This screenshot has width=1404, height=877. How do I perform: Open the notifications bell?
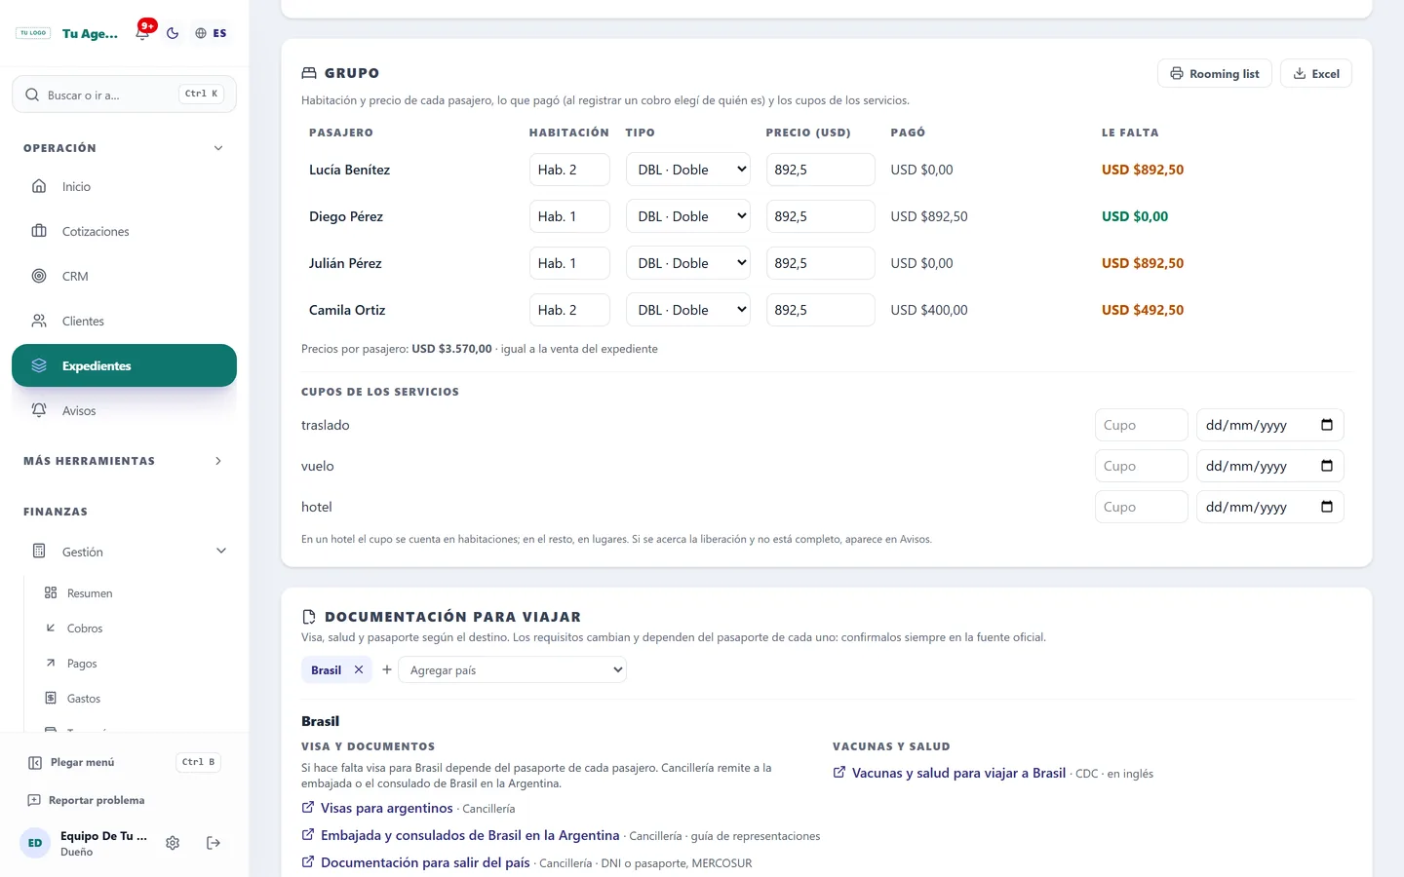[142, 32]
